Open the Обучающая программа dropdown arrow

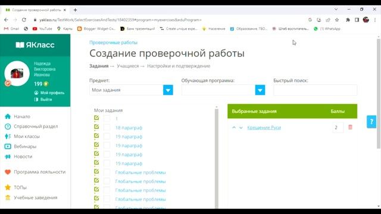[260, 90]
